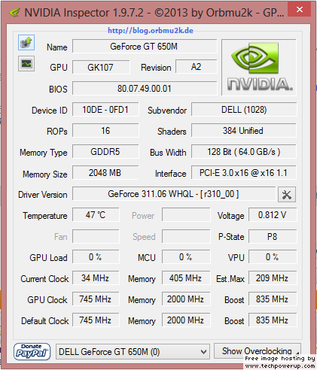Viewport: 317px width, 370px height.
Task: Click the screenshot upload camera icon
Action: pyautogui.click(x=26, y=43)
